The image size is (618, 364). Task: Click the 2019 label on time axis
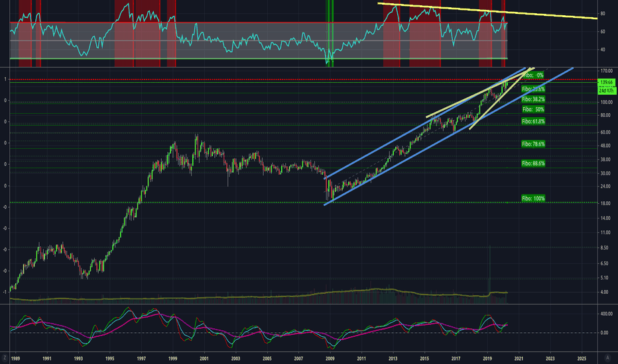(487, 359)
